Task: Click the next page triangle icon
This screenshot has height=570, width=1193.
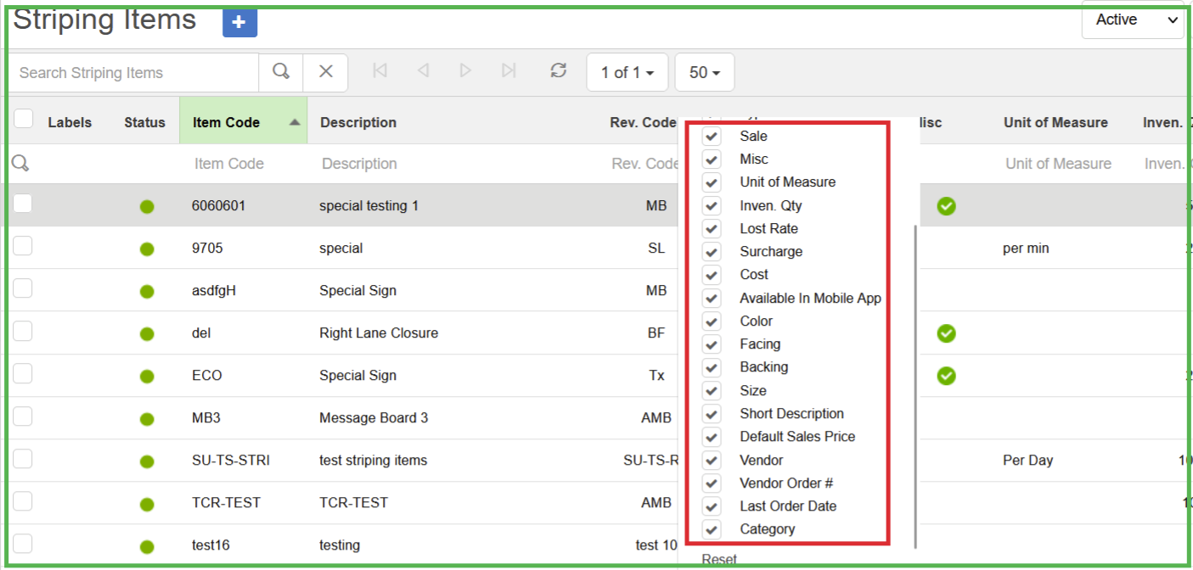Action: [x=465, y=71]
